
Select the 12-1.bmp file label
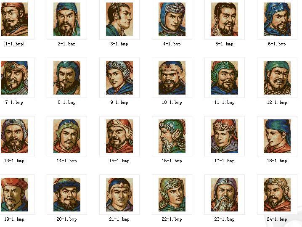(277, 102)
